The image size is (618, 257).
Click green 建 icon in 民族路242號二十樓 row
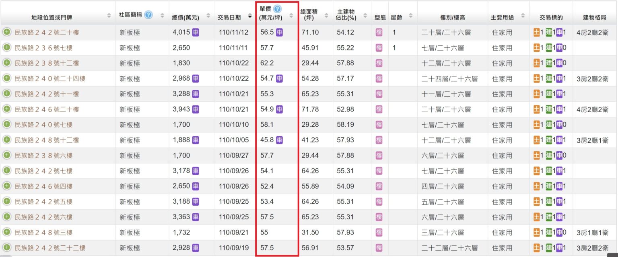(x=549, y=32)
